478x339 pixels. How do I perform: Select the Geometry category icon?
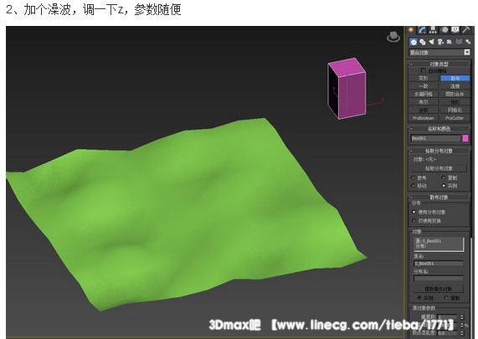coord(414,42)
